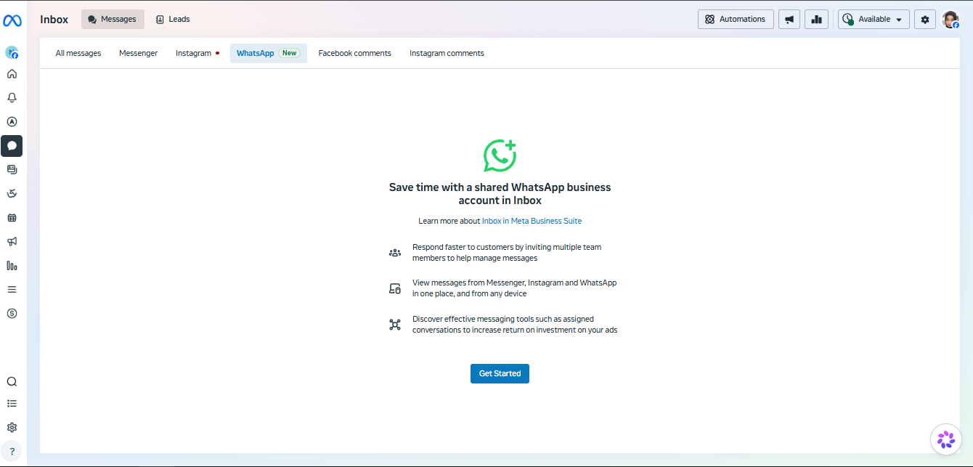The width and height of the screenshot is (973, 467).
Task: Click the "Save time with a shared WhatsApp" heading
Action: pyautogui.click(x=500, y=194)
